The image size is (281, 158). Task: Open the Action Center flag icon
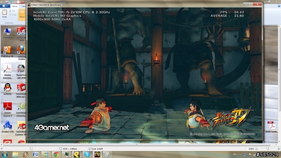pyautogui.click(x=250, y=154)
